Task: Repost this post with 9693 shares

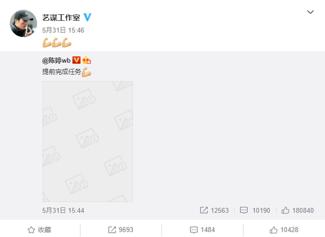Action: 121,230
